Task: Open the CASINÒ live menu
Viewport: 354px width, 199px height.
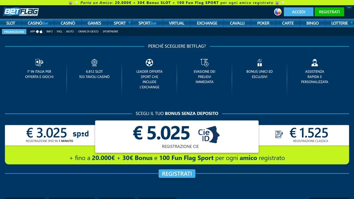Action: click(x=38, y=23)
